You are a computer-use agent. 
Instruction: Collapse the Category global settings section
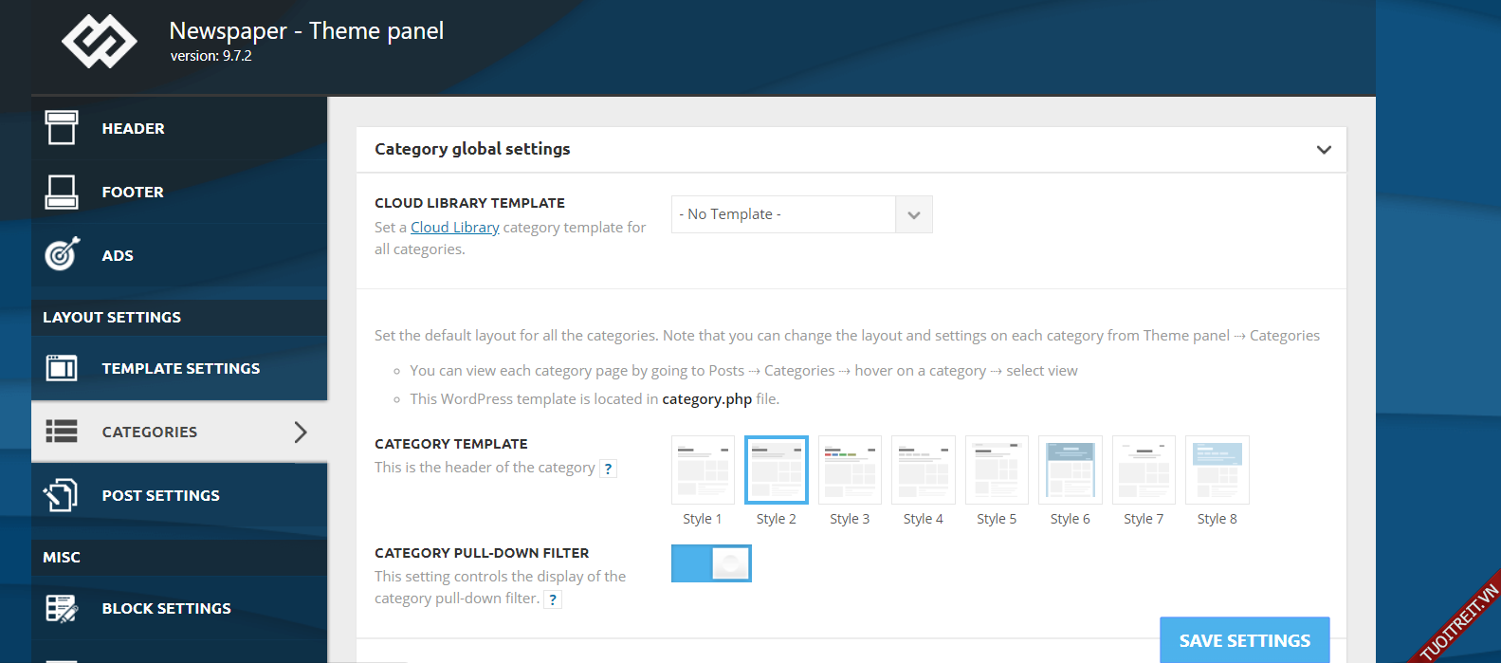click(1324, 150)
